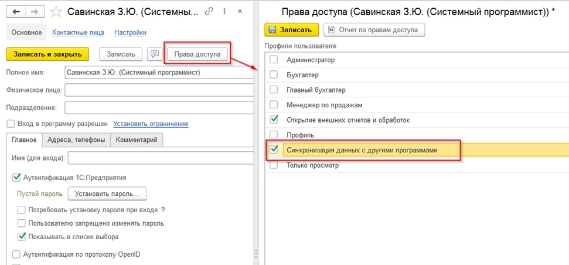Open the discussion comment icon button
Screen dimensions: 569x265
(x=155, y=54)
